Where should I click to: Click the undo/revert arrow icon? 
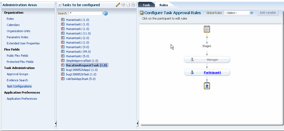point(123,5)
